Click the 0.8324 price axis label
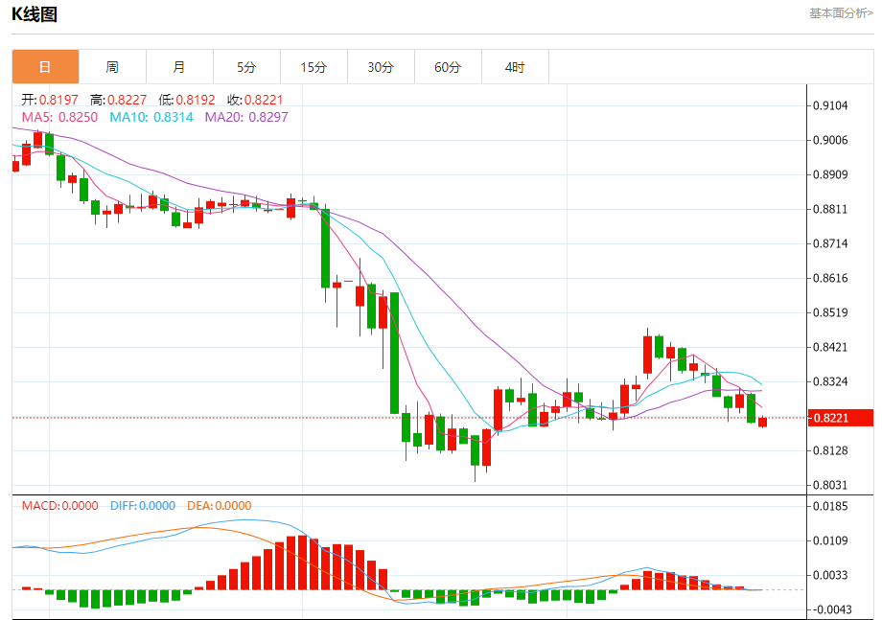 [830, 381]
